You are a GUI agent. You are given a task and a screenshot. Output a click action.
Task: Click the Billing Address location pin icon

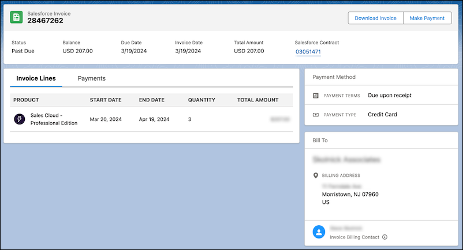click(316, 176)
